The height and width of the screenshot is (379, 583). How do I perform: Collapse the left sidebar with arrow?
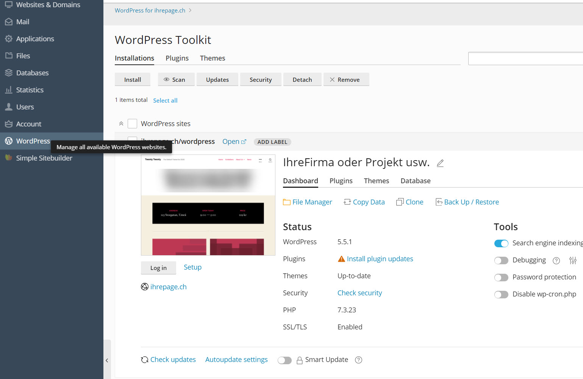[107, 360]
